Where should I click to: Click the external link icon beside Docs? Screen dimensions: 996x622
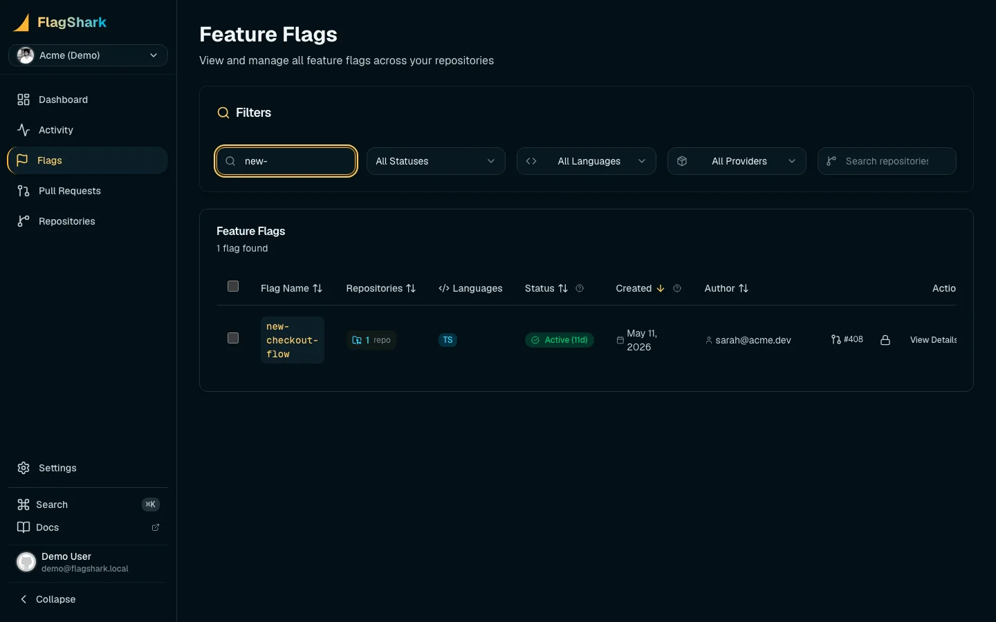point(156,527)
